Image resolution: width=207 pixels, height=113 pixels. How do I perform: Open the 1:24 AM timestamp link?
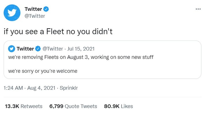(x=13, y=88)
